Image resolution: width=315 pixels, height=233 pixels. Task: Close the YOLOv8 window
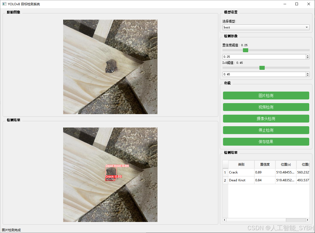tap(309, 4)
